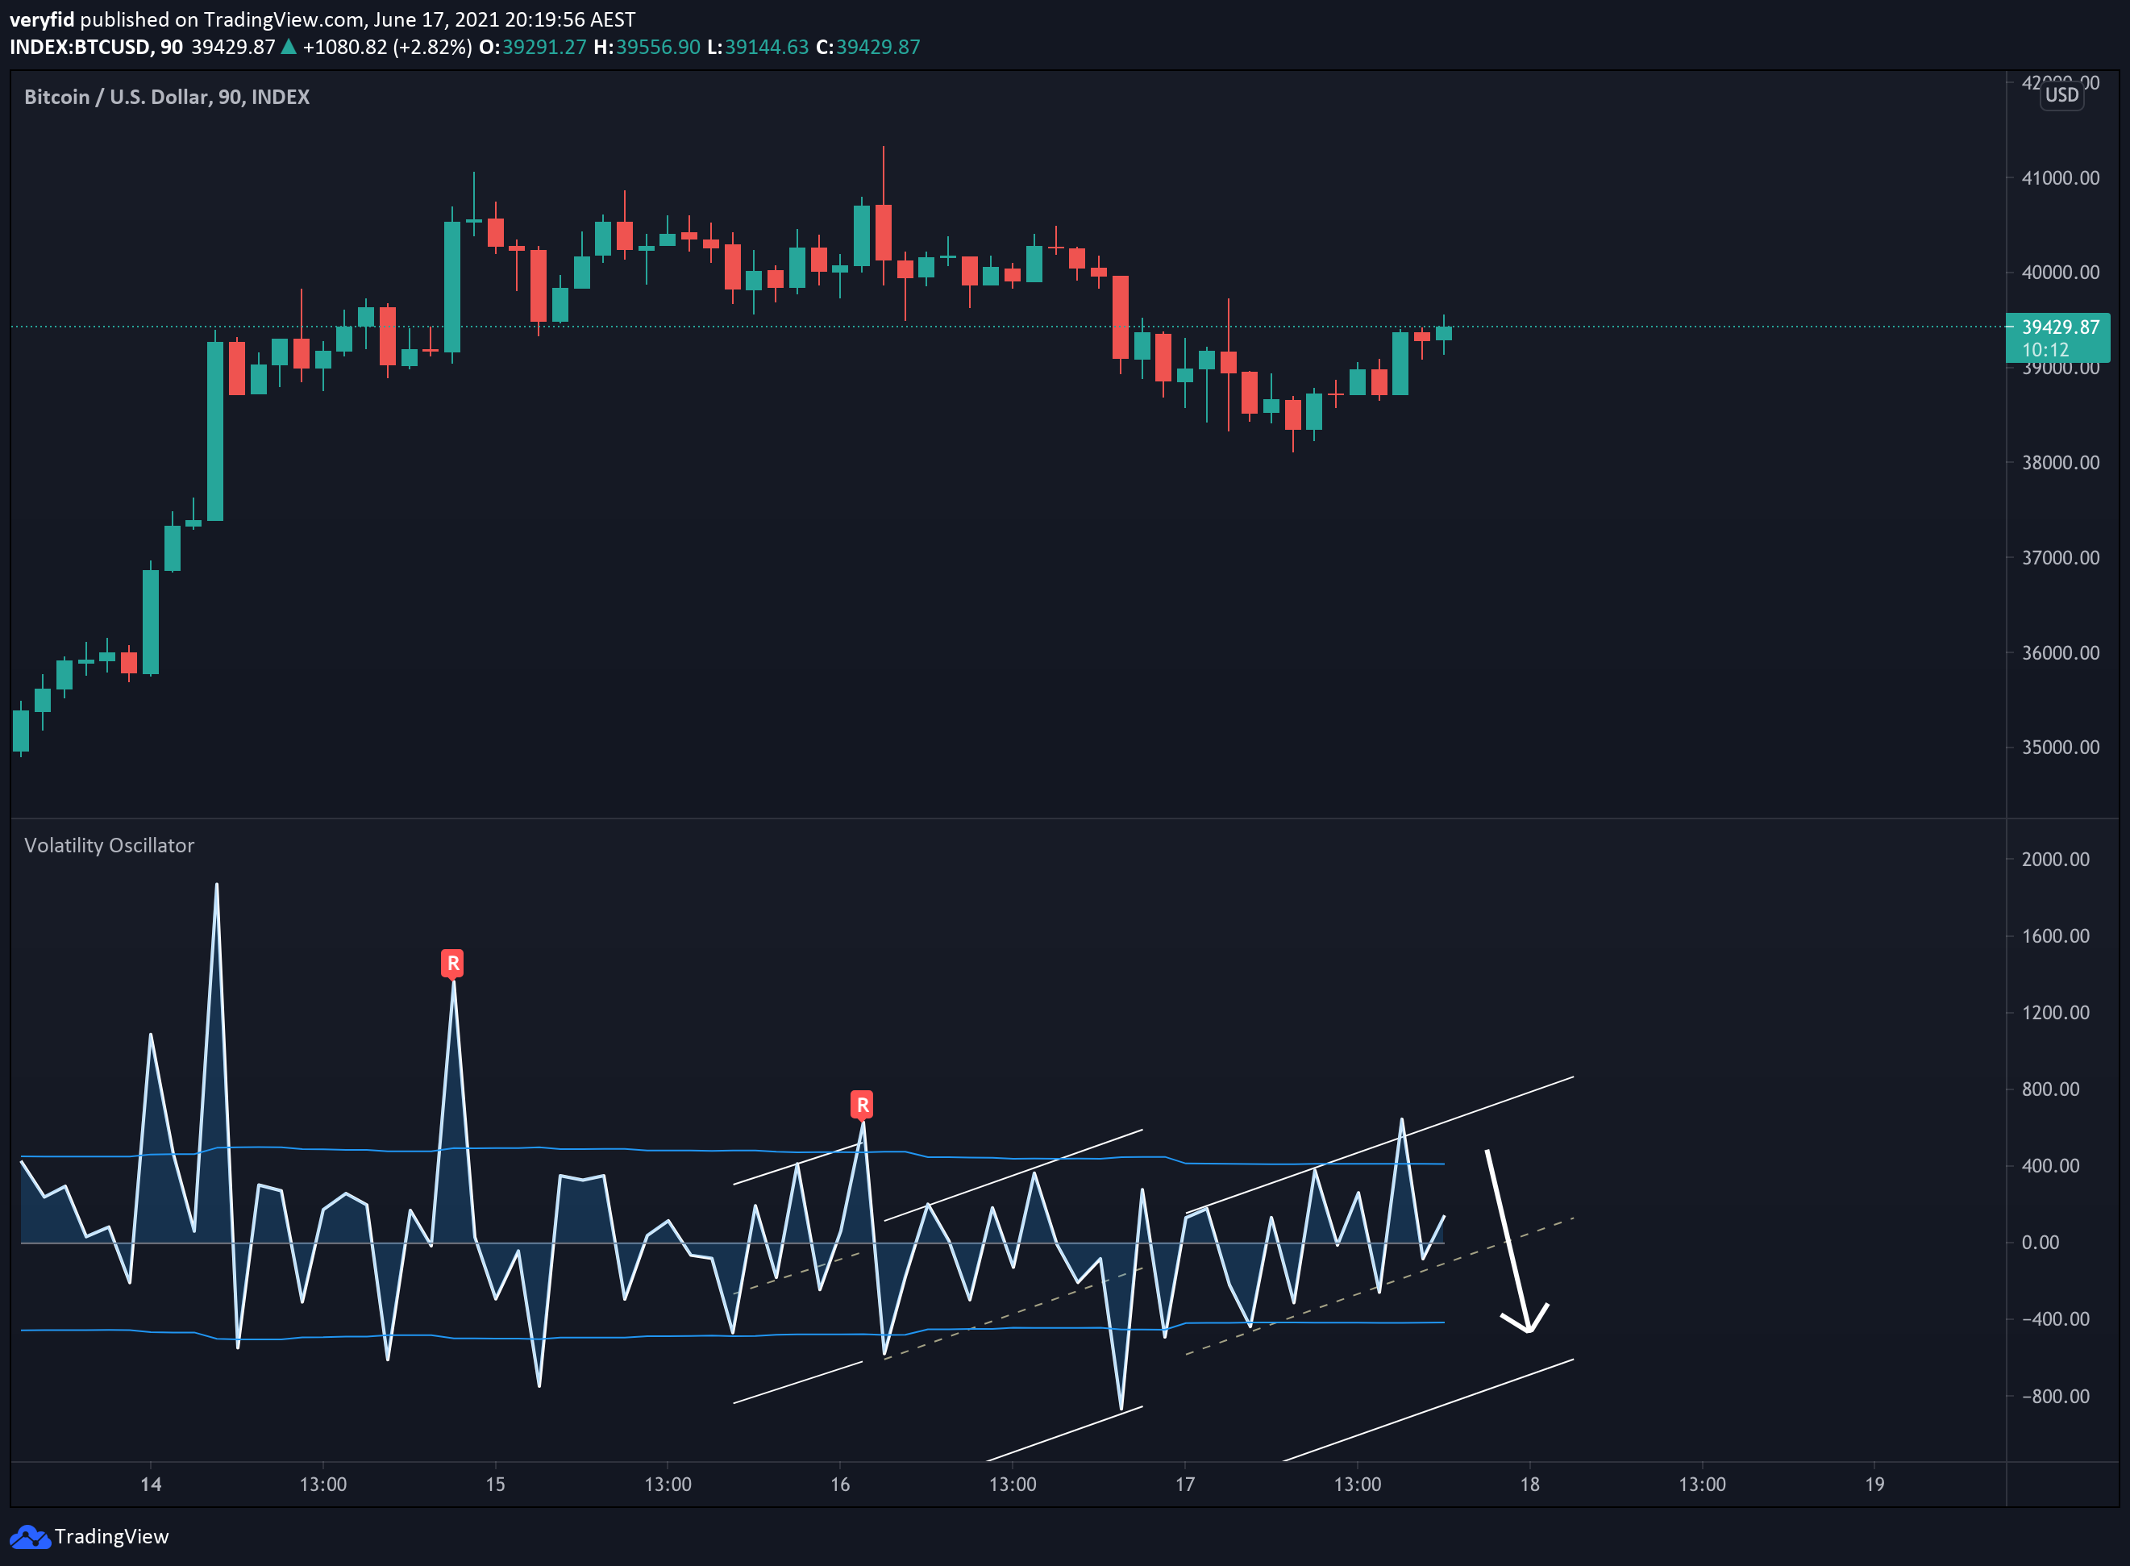This screenshot has height=1566, width=2130.
Task: Click the high value H:39556.90
Action: coord(647,48)
